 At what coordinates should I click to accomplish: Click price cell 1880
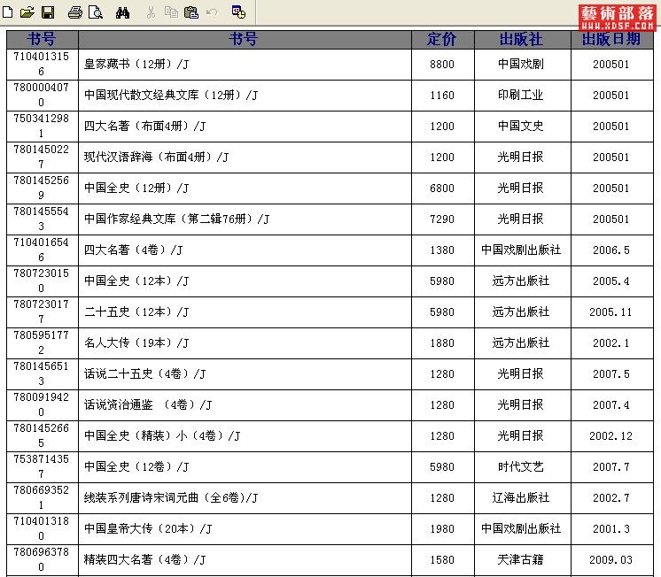tap(443, 343)
